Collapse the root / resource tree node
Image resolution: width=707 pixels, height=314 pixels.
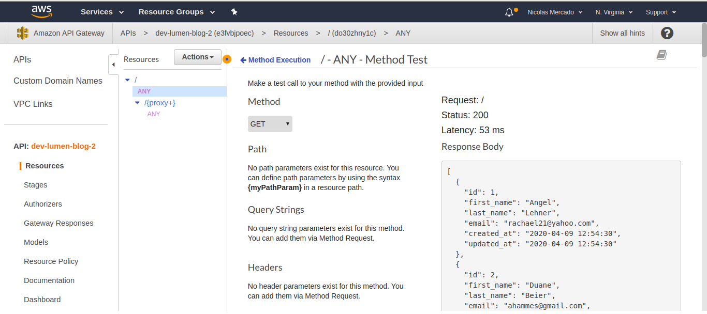coord(128,80)
